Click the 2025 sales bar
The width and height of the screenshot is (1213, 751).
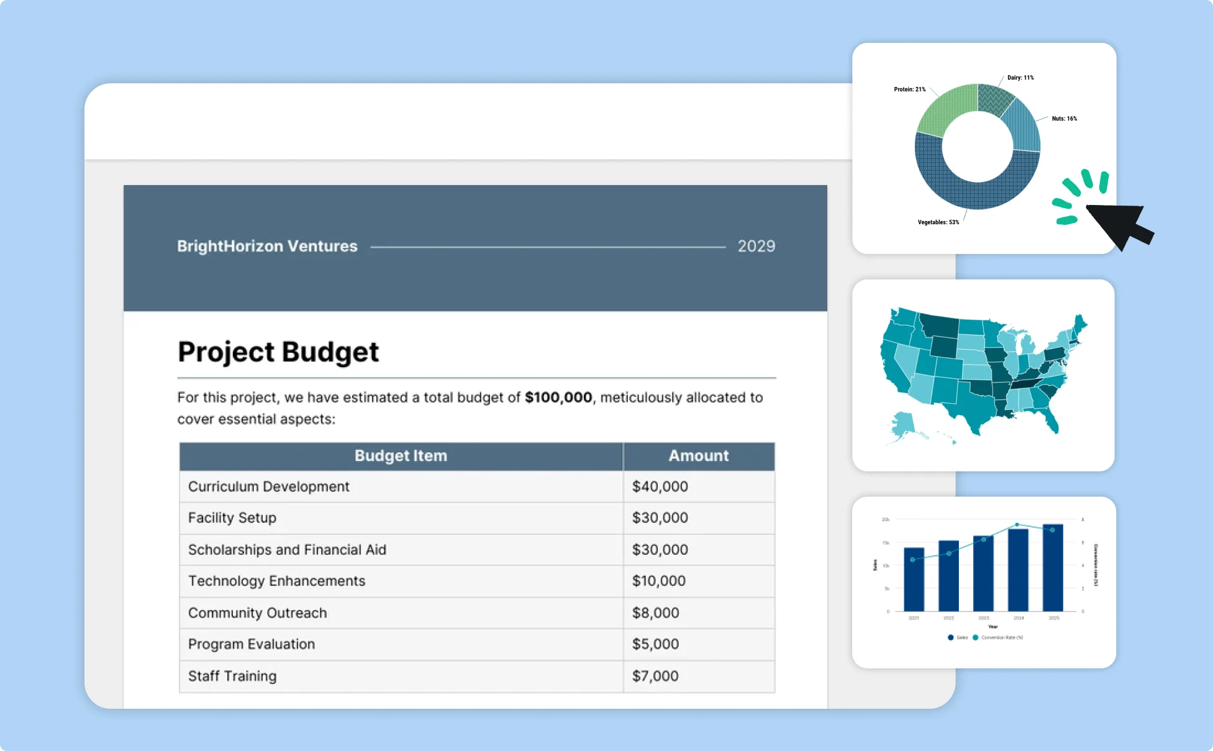(1053, 568)
